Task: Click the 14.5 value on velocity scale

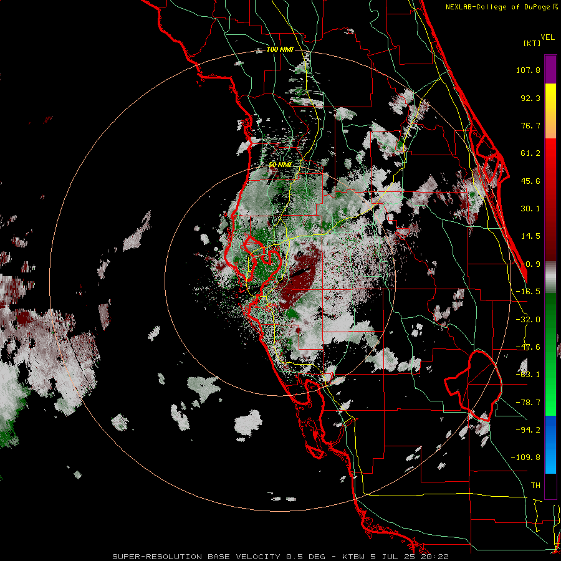Action: pos(530,236)
